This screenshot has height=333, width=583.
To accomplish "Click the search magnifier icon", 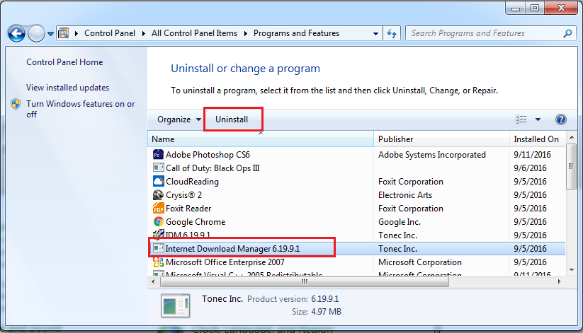I will tap(567, 33).
